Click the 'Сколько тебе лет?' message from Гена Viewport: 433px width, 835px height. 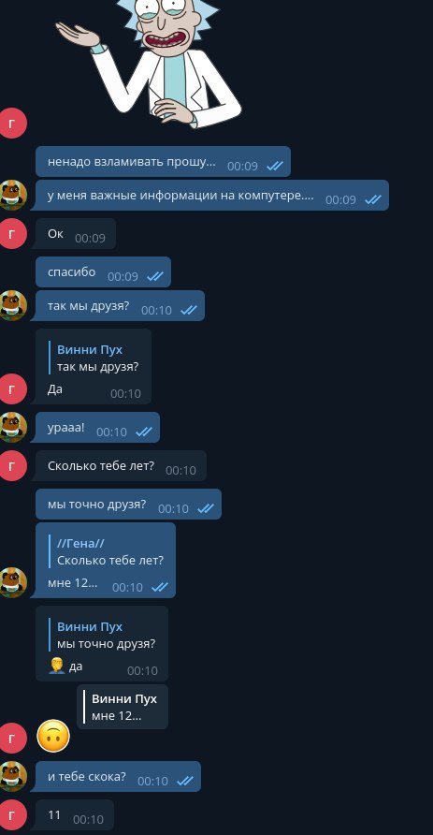[121, 466]
